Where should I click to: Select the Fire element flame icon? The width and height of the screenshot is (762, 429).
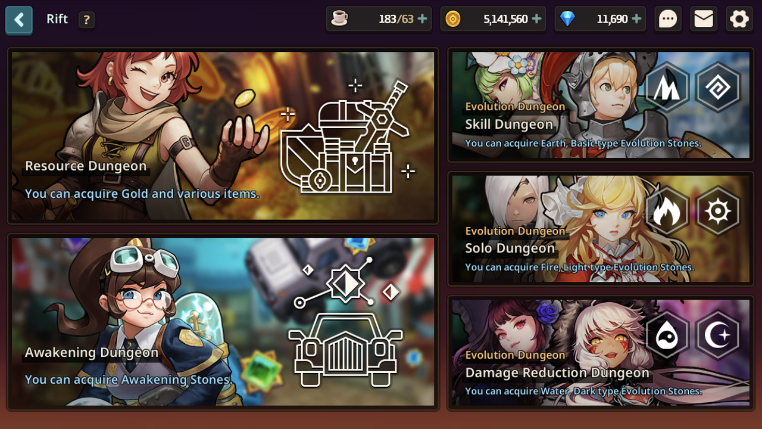[x=667, y=212]
